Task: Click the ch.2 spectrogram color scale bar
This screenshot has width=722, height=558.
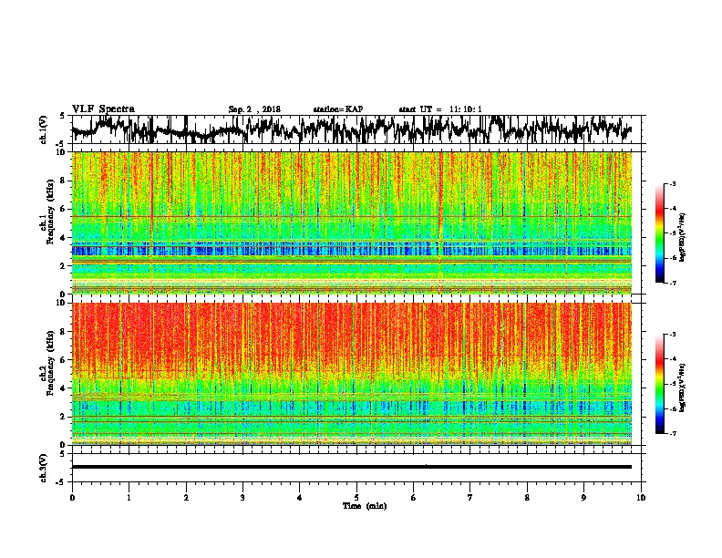Action: pos(660,384)
